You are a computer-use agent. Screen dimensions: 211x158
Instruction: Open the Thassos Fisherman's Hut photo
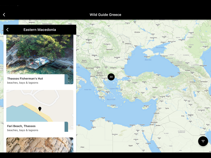40,54
